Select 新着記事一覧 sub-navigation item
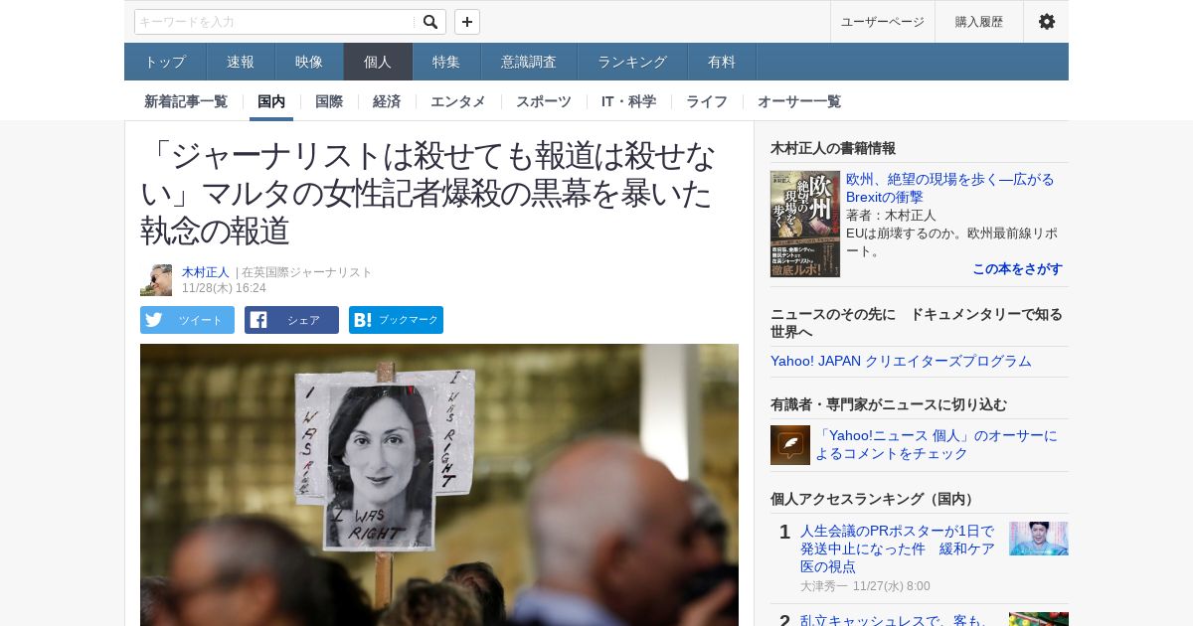 click(186, 101)
